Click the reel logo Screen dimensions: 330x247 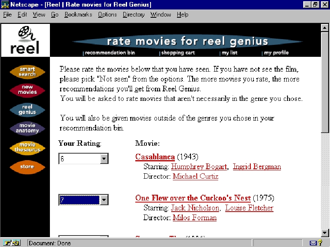(x=25, y=40)
